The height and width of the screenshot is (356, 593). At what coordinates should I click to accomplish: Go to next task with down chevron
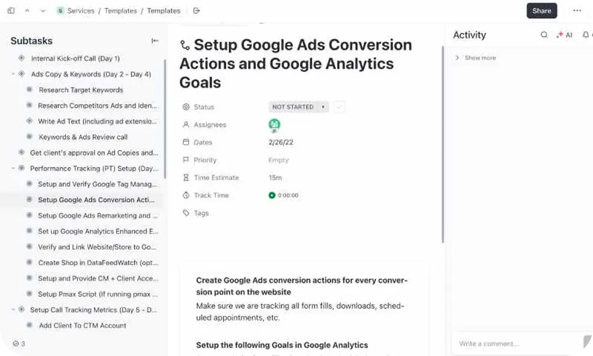coord(43,11)
